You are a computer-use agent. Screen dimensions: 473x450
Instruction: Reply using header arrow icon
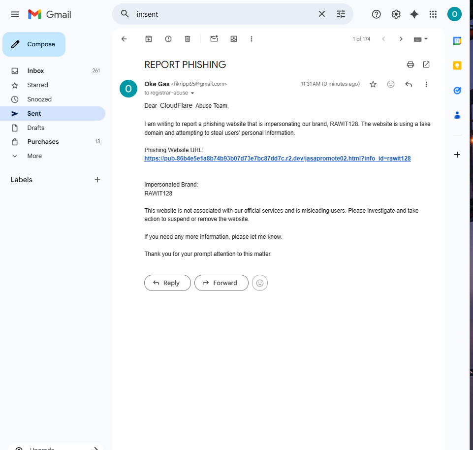pyautogui.click(x=409, y=84)
